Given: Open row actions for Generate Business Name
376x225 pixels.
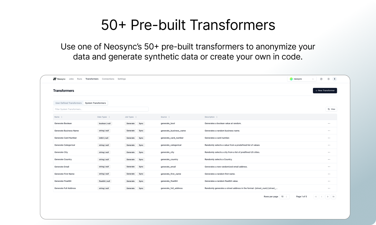Looking at the screenshot, I should coord(329,131).
